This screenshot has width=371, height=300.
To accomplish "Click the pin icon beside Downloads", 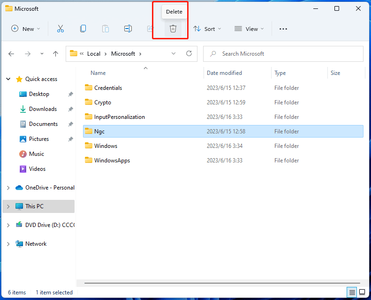I will pyautogui.click(x=70, y=109).
